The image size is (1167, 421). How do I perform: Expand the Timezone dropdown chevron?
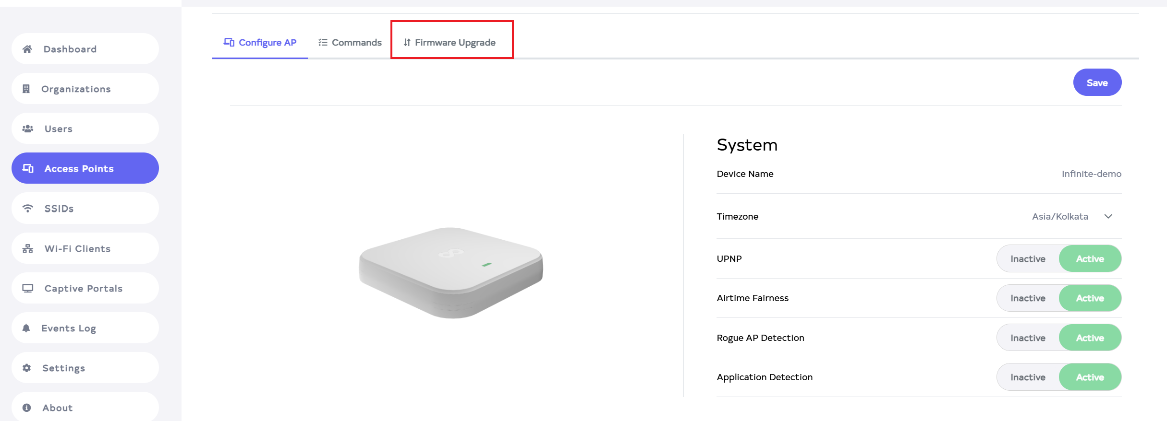[x=1108, y=216]
